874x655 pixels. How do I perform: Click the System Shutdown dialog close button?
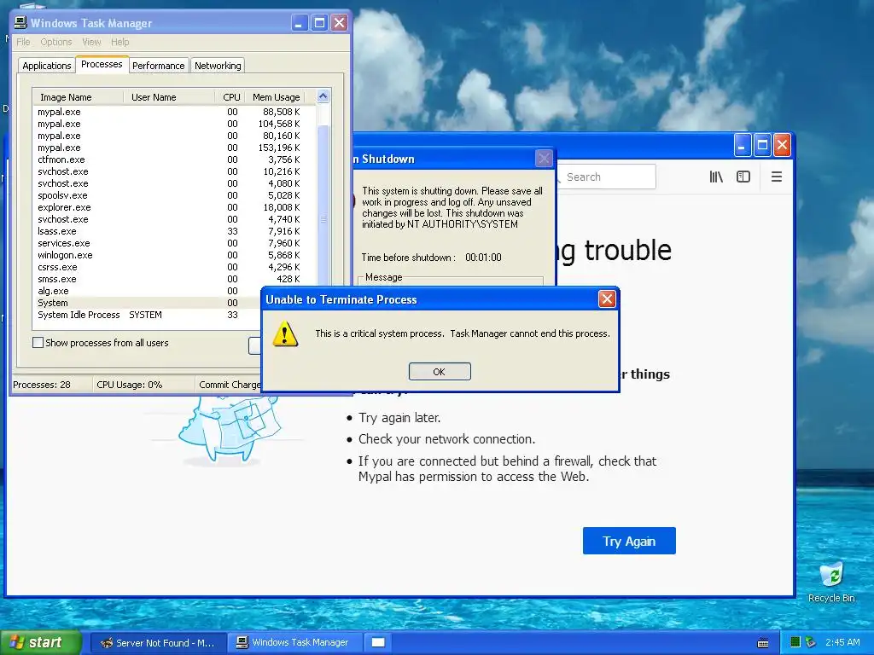pyautogui.click(x=544, y=159)
